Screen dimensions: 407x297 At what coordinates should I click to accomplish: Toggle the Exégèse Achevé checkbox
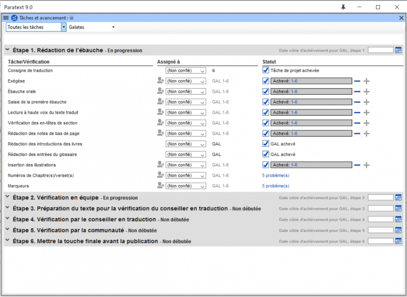point(266,81)
